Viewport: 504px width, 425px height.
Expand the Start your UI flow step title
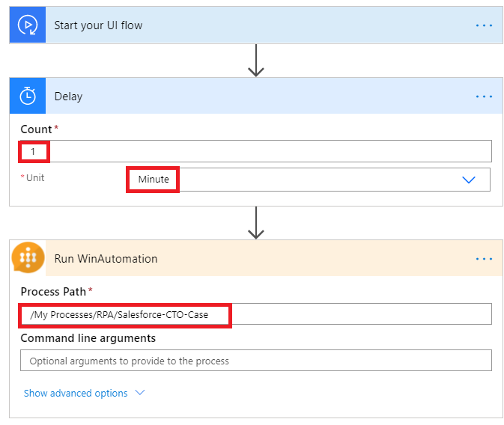click(98, 25)
